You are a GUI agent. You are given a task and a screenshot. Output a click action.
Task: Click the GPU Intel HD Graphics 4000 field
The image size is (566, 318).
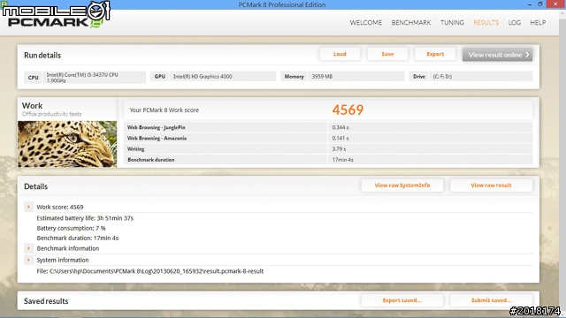pyautogui.click(x=213, y=77)
